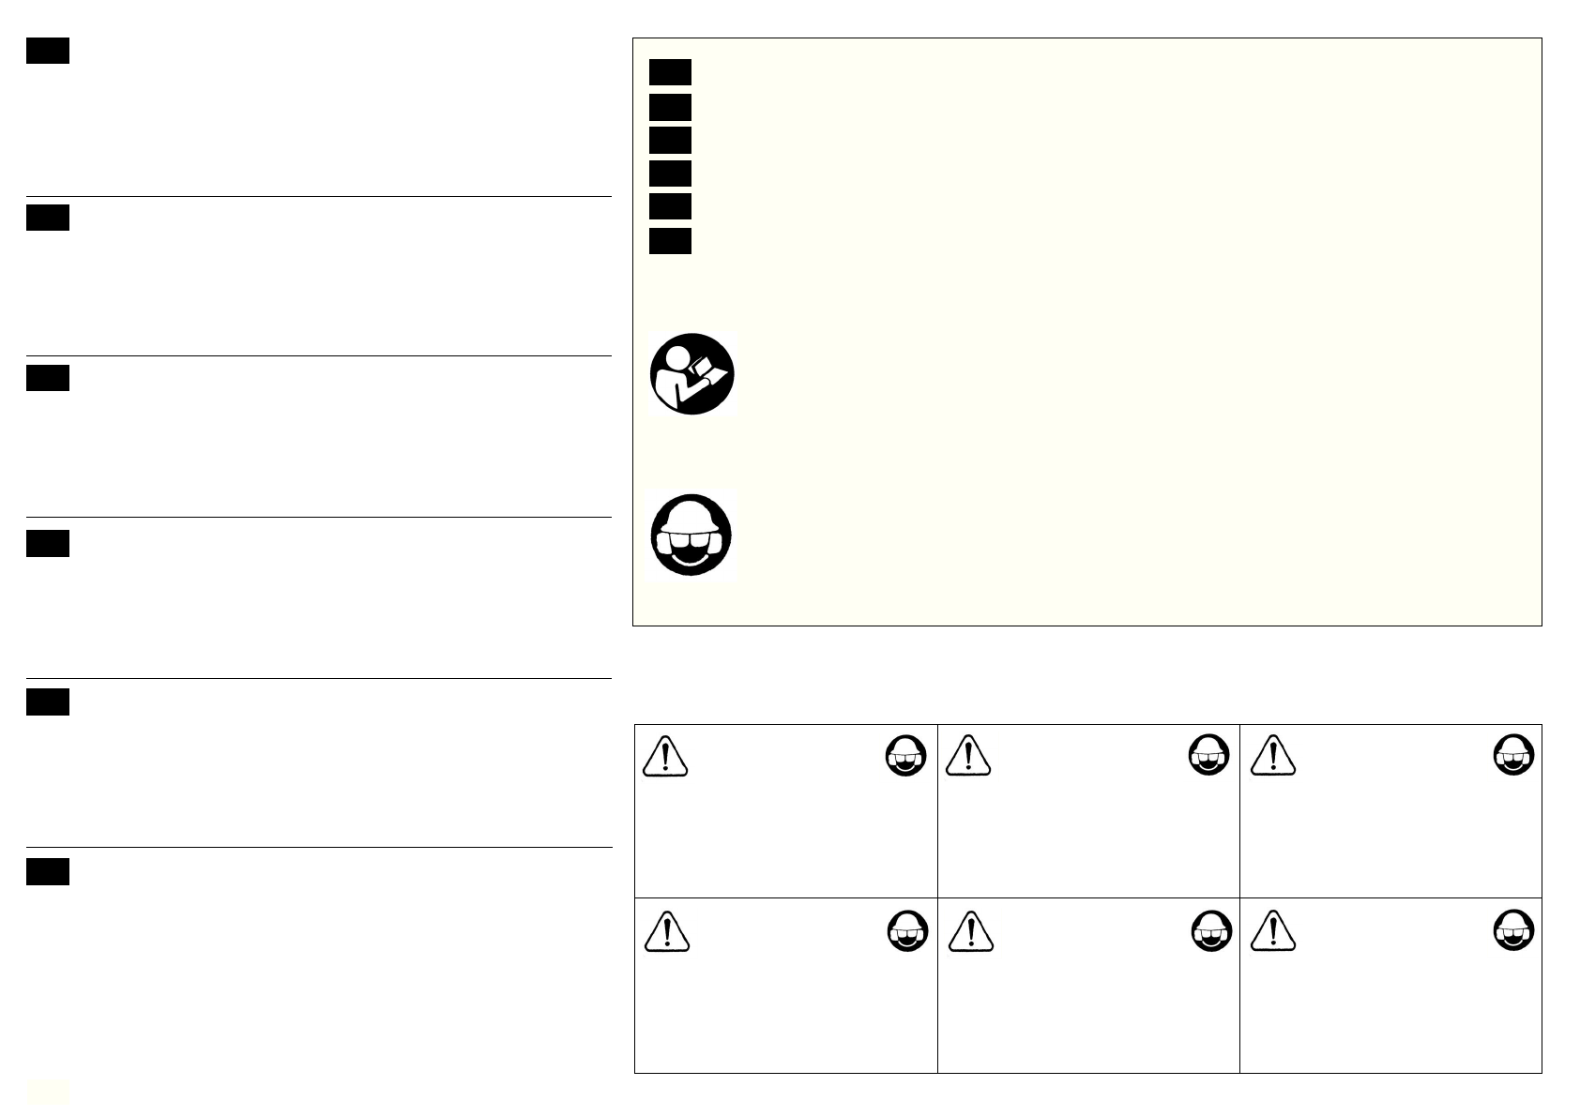Click the helmet icon in the top-middle cell

pyautogui.click(x=1208, y=754)
